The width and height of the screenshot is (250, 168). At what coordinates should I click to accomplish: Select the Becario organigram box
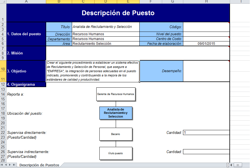pyautogui.click(x=116, y=134)
